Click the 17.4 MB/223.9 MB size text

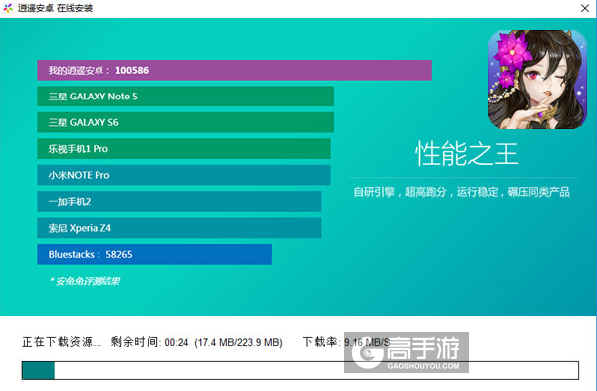coord(239,342)
